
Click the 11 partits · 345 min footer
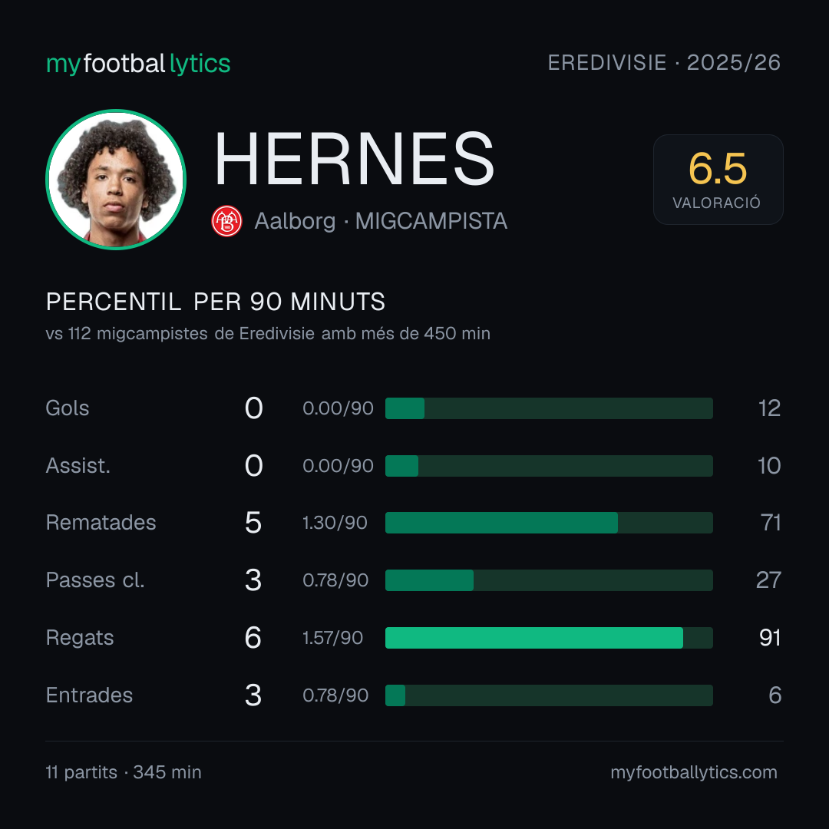pos(124,772)
